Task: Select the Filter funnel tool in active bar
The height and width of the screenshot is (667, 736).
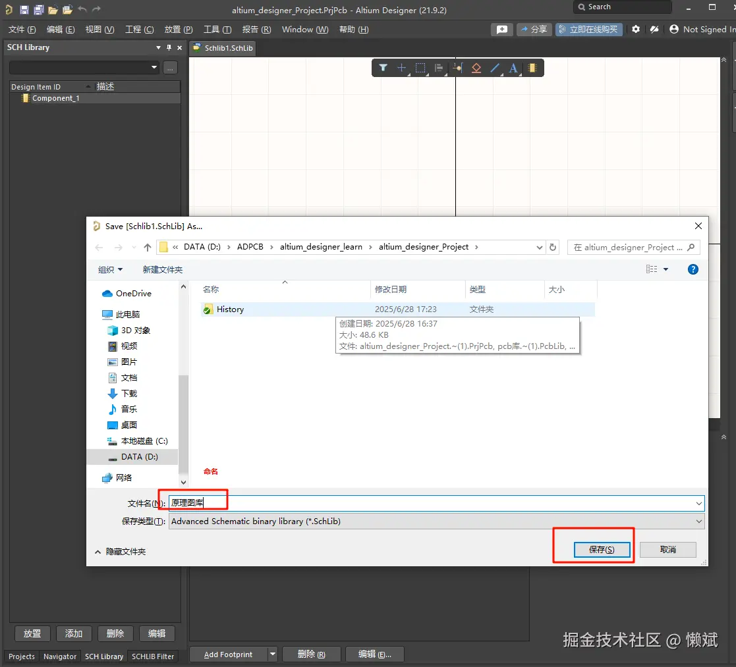Action: click(383, 68)
